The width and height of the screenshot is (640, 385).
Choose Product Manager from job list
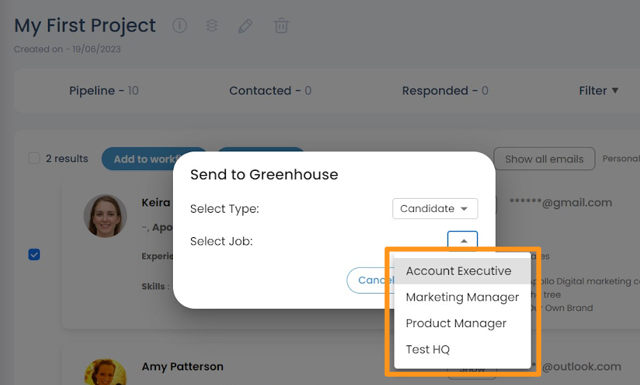tap(462, 324)
